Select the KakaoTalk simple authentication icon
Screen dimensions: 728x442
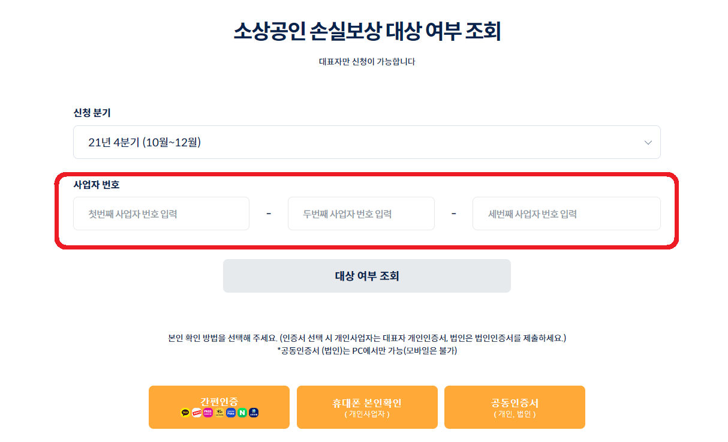(185, 413)
